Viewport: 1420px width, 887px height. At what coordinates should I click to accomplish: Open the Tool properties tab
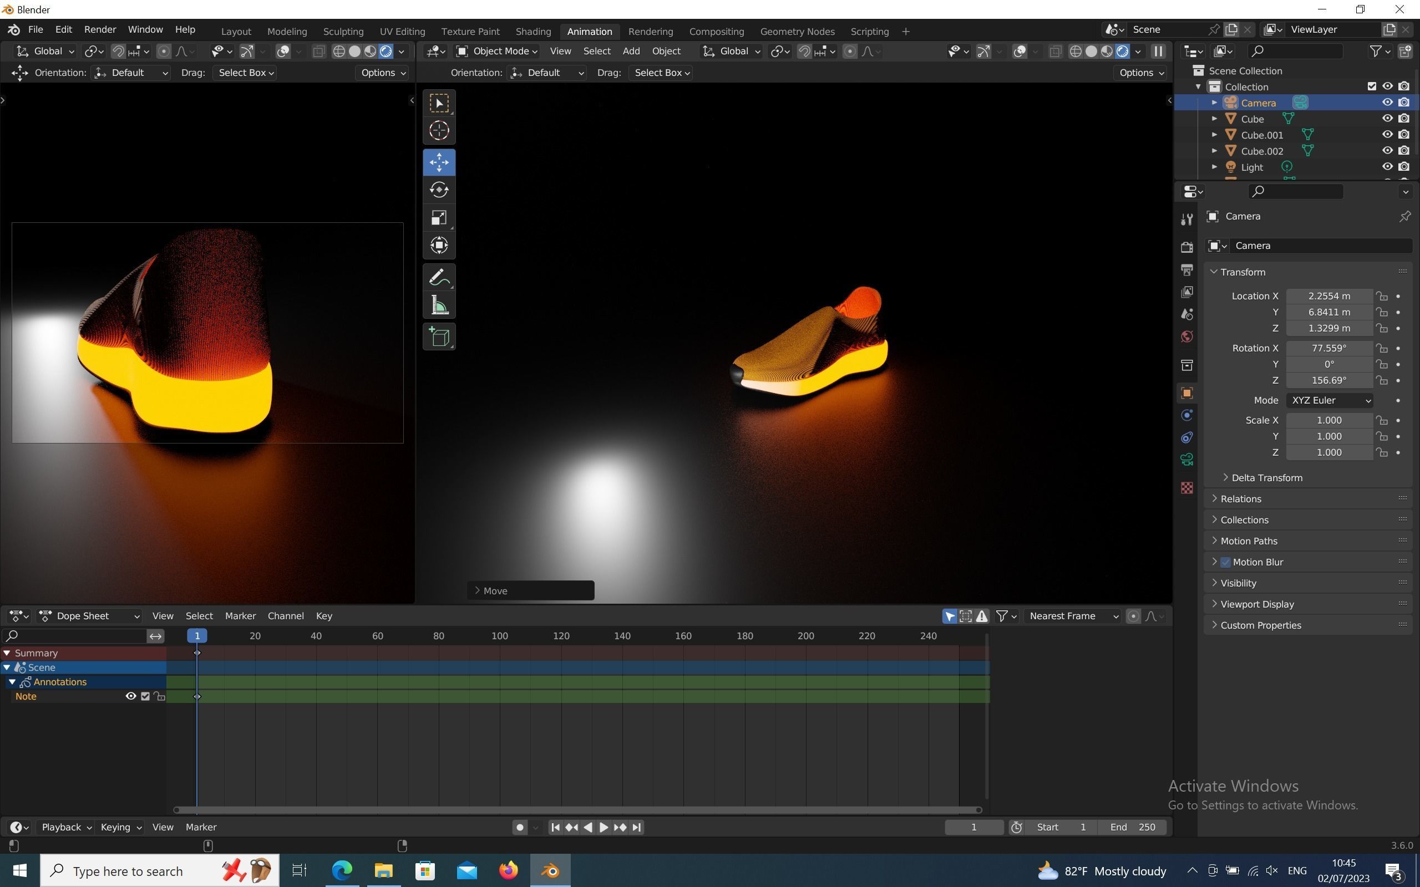coord(1186,220)
